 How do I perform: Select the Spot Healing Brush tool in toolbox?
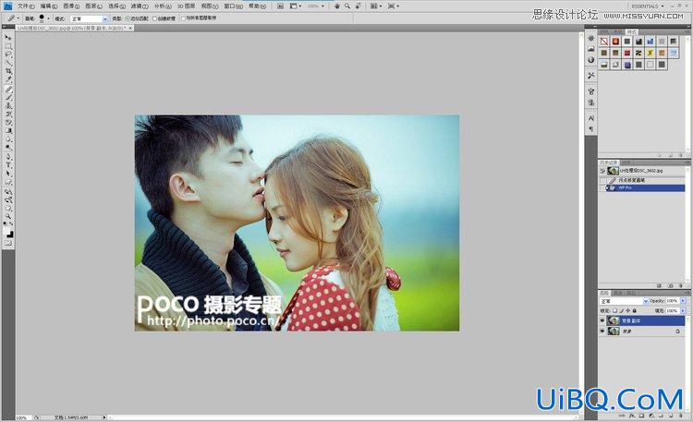tap(8, 89)
